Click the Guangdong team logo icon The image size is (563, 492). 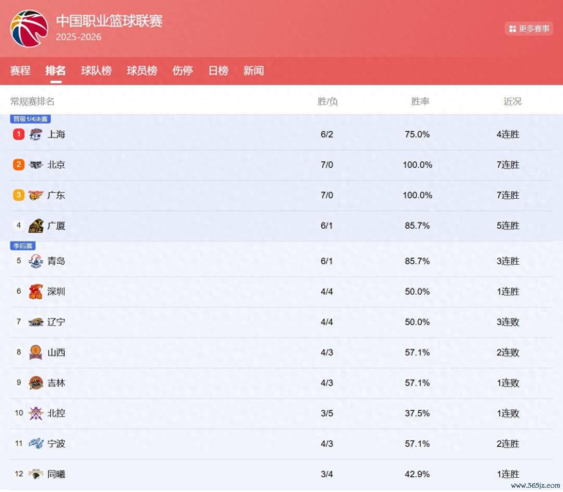[36, 195]
